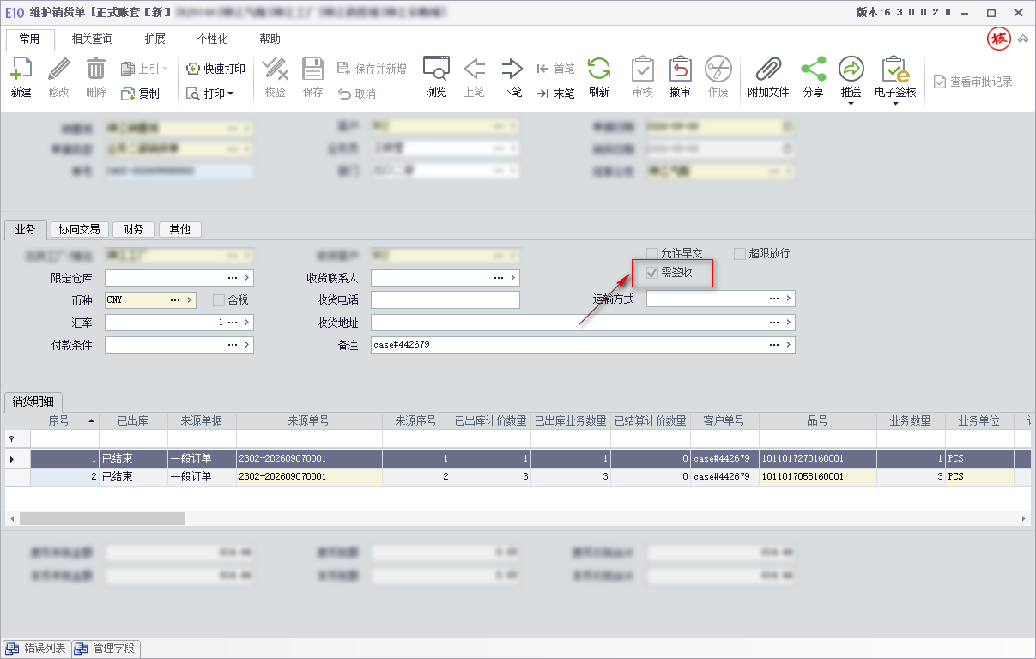Click the 品号 column header
Image resolution: width=1036 pixels, height=659 pixels.
pos(818,421)
